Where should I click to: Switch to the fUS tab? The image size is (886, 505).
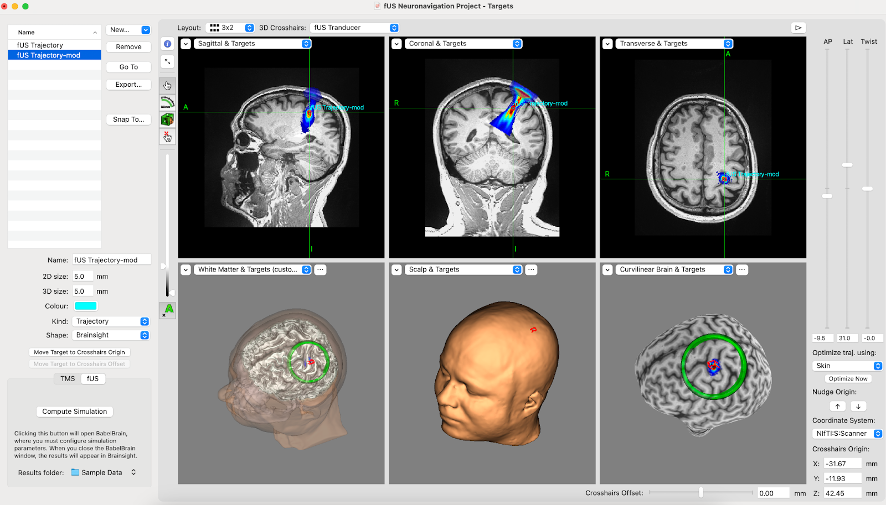[92, 378]
